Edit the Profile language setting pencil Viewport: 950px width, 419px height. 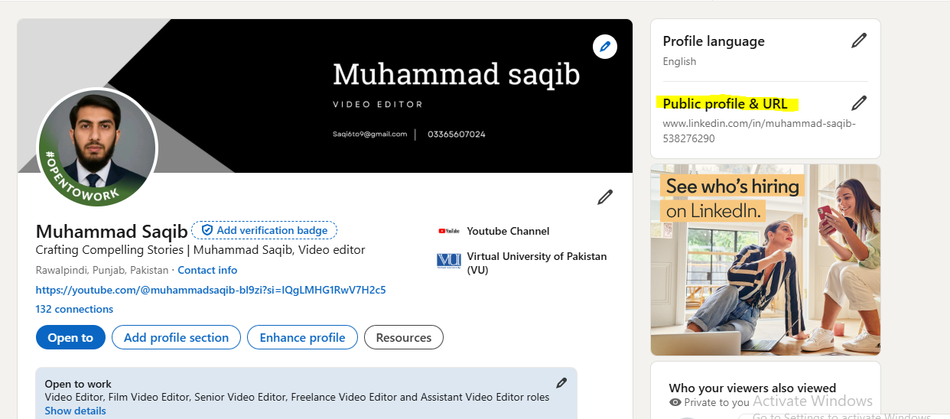tap(859, 41)
